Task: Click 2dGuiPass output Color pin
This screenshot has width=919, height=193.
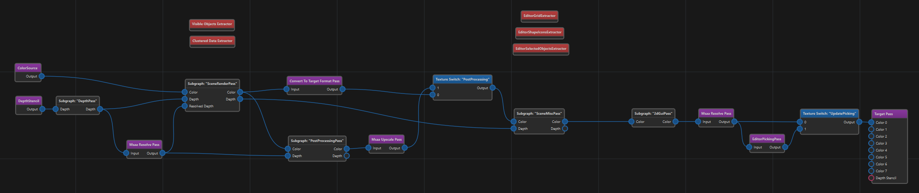Action: 675,122
